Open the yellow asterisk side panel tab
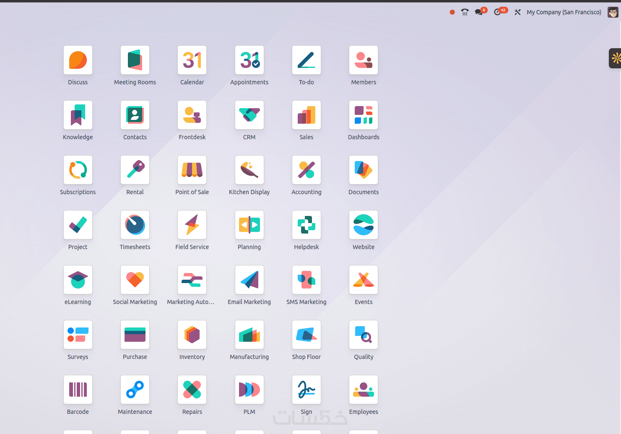621x434 pixels. click(615, 58)
